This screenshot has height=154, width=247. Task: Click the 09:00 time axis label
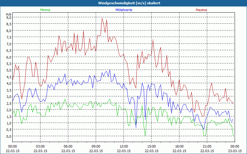pos(96,147)
